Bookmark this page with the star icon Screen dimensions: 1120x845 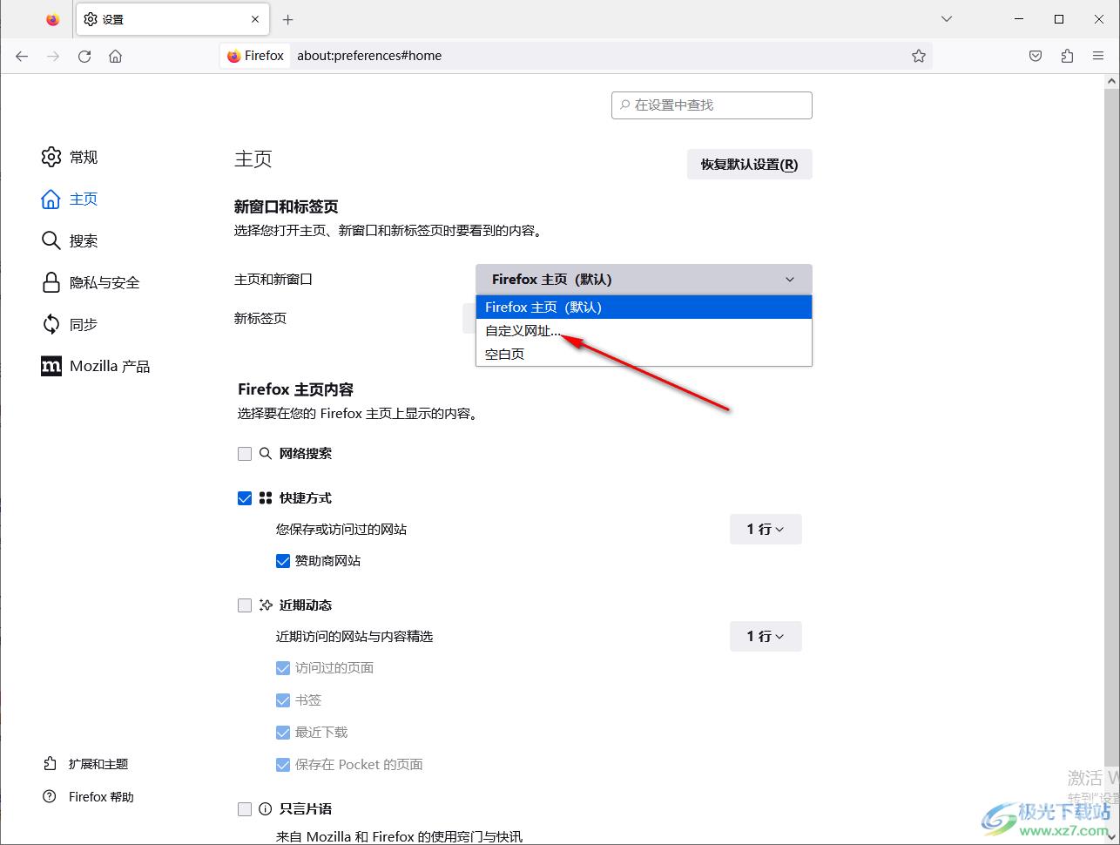click(x=919, y=56)
